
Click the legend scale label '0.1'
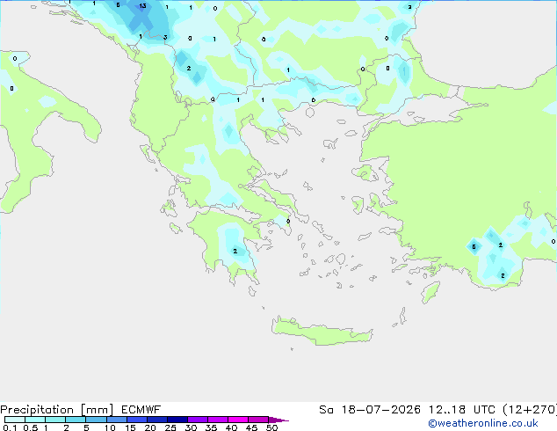10,427
